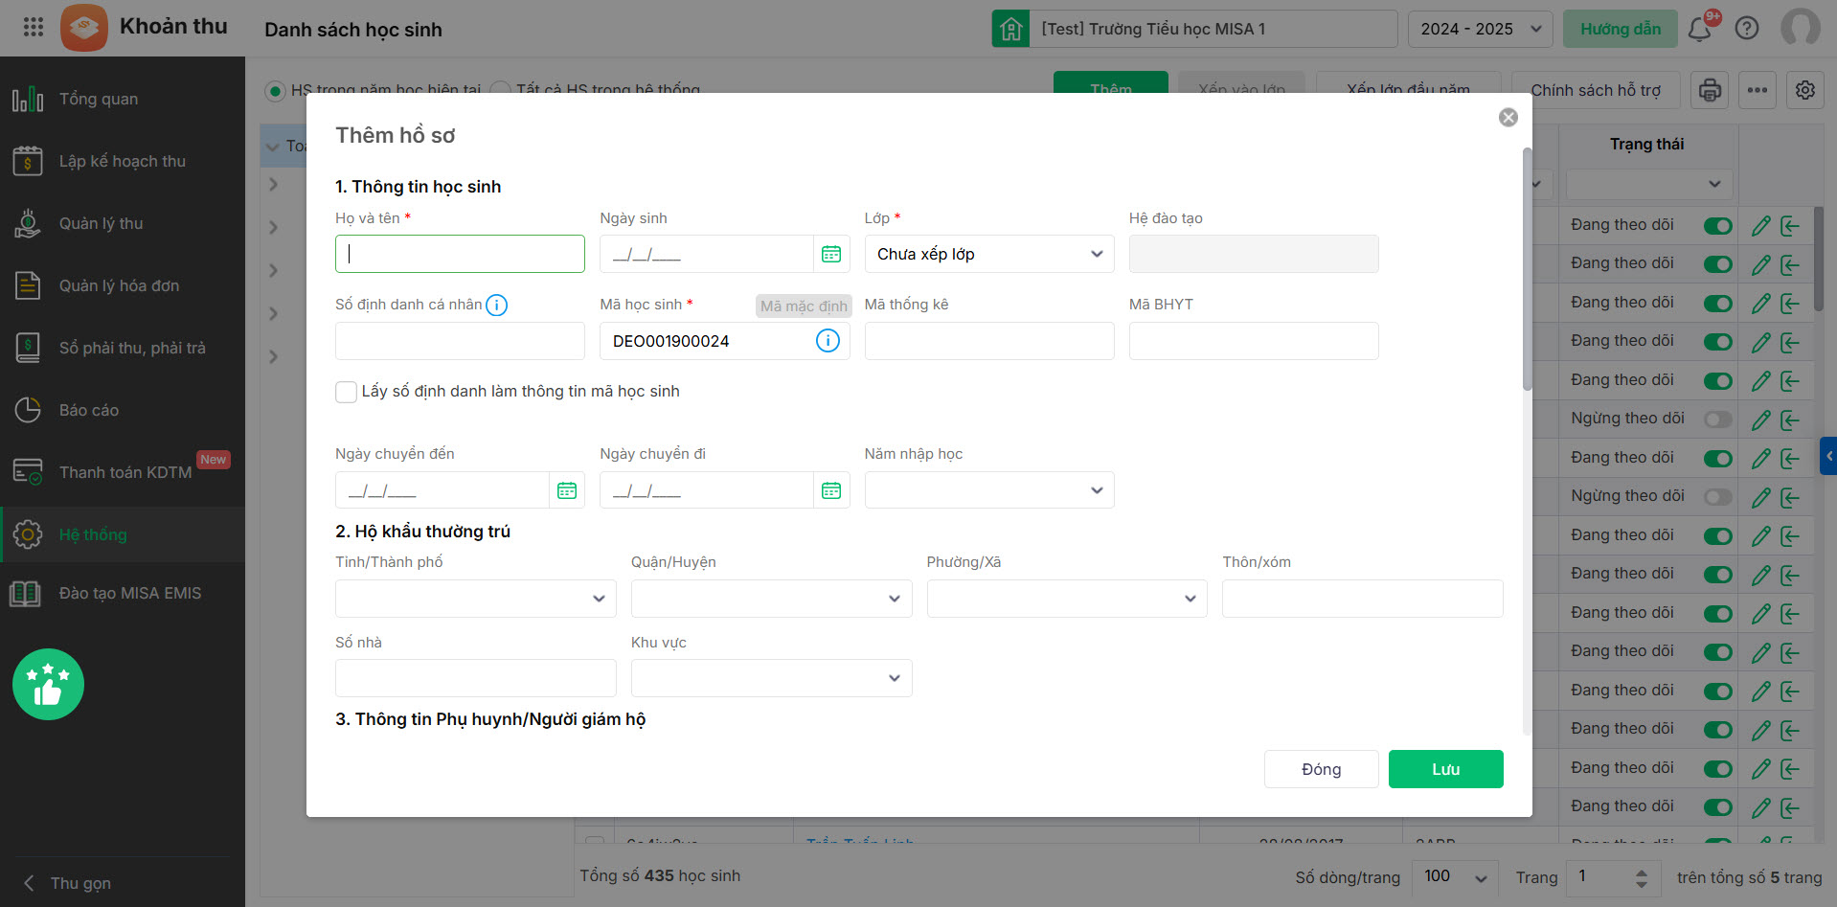Click the Lưu button
This screenshot has width=1837, height=907.
[1445, 769]
